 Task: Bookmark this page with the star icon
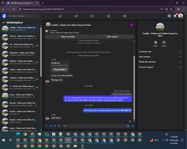click(x=171, y=9)
